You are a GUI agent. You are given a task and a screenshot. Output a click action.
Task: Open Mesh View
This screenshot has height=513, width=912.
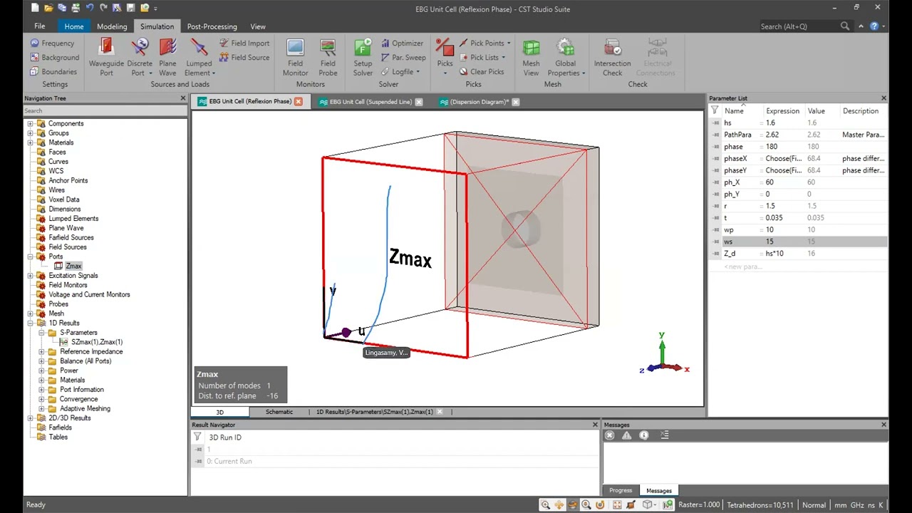pyautogui.click(x=531, y=57)
